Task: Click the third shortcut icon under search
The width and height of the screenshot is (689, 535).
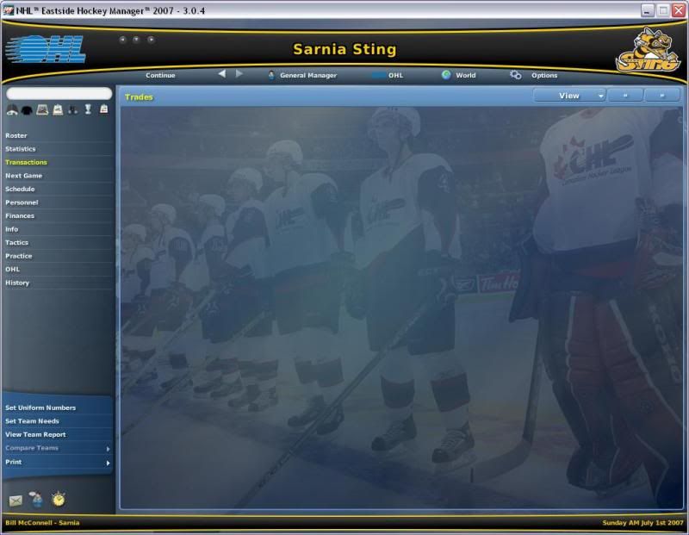Action: tap(42, 110)
